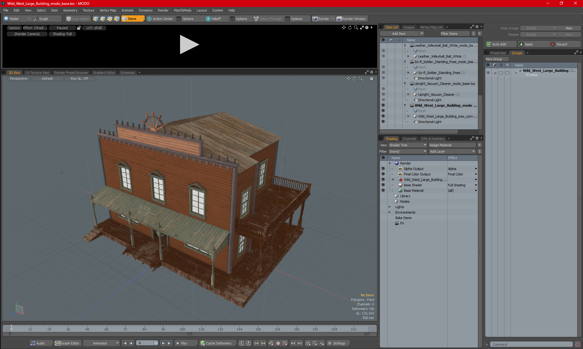
Task: Toggle visibility of Directional Light under Wild_West
Action: (383, 122)
